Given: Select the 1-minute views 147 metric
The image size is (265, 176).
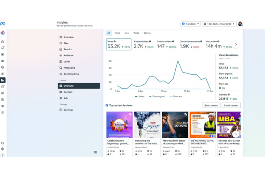Looking at the screenshot, I should 167,44.
